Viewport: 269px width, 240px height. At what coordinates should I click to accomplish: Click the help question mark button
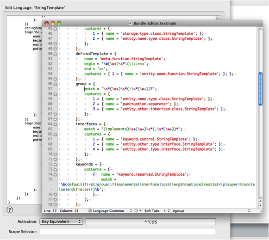(x=10, y=210)
